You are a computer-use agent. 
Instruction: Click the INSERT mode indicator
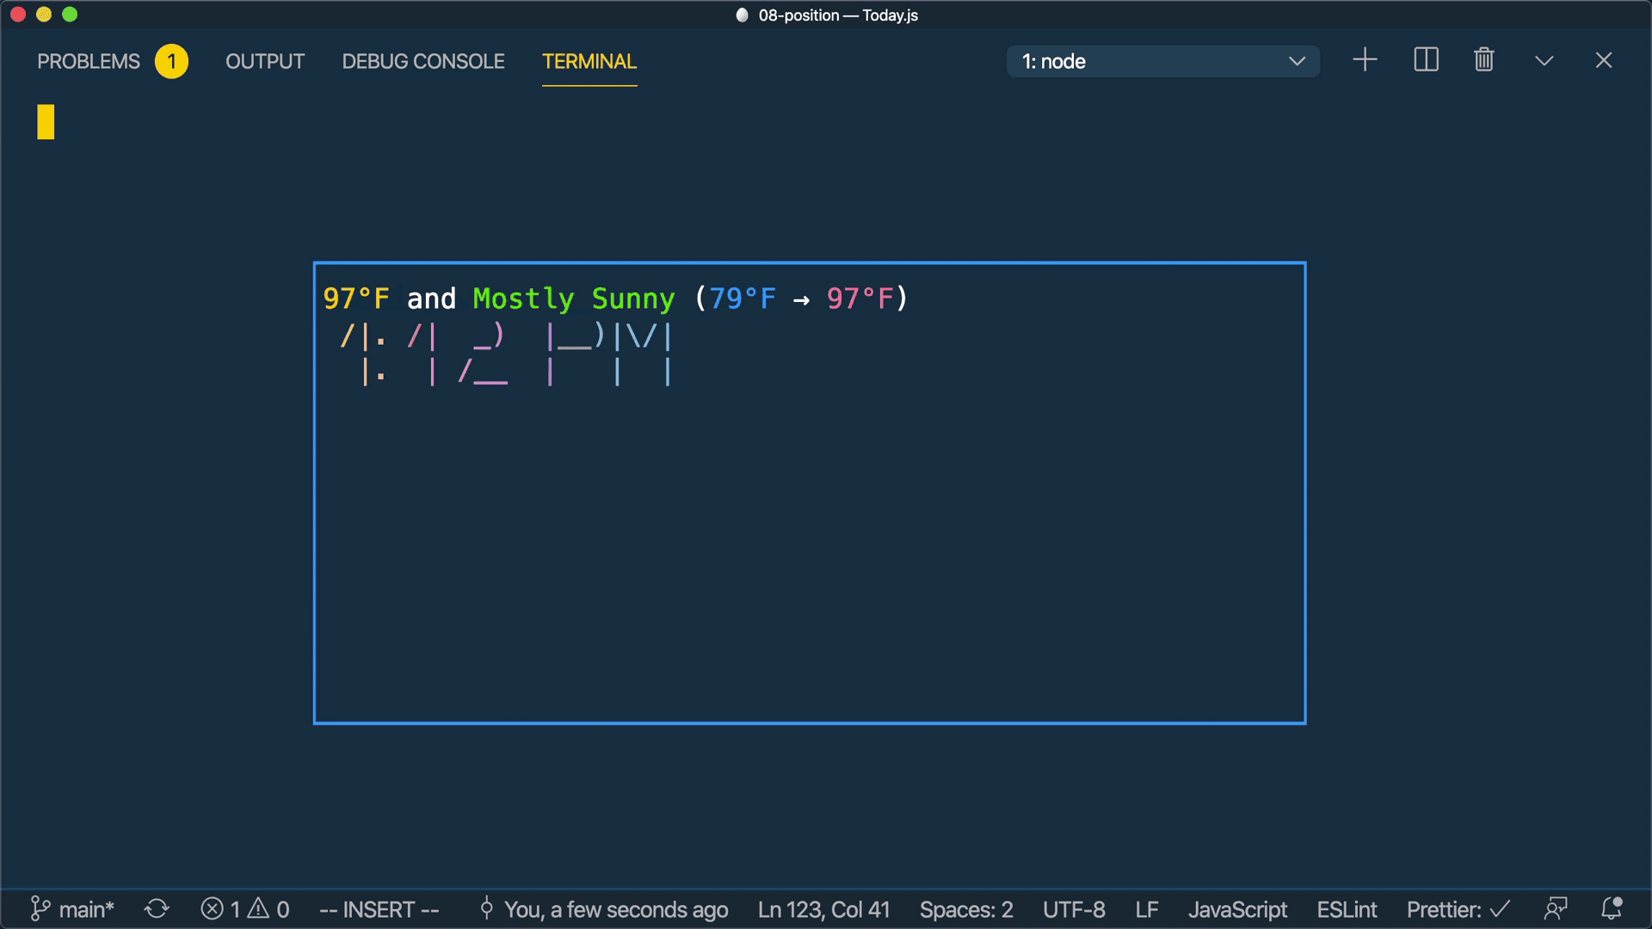379,909
